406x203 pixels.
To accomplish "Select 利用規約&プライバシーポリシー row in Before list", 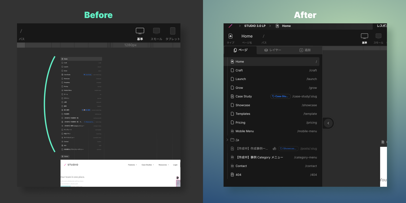I will 81,149.
